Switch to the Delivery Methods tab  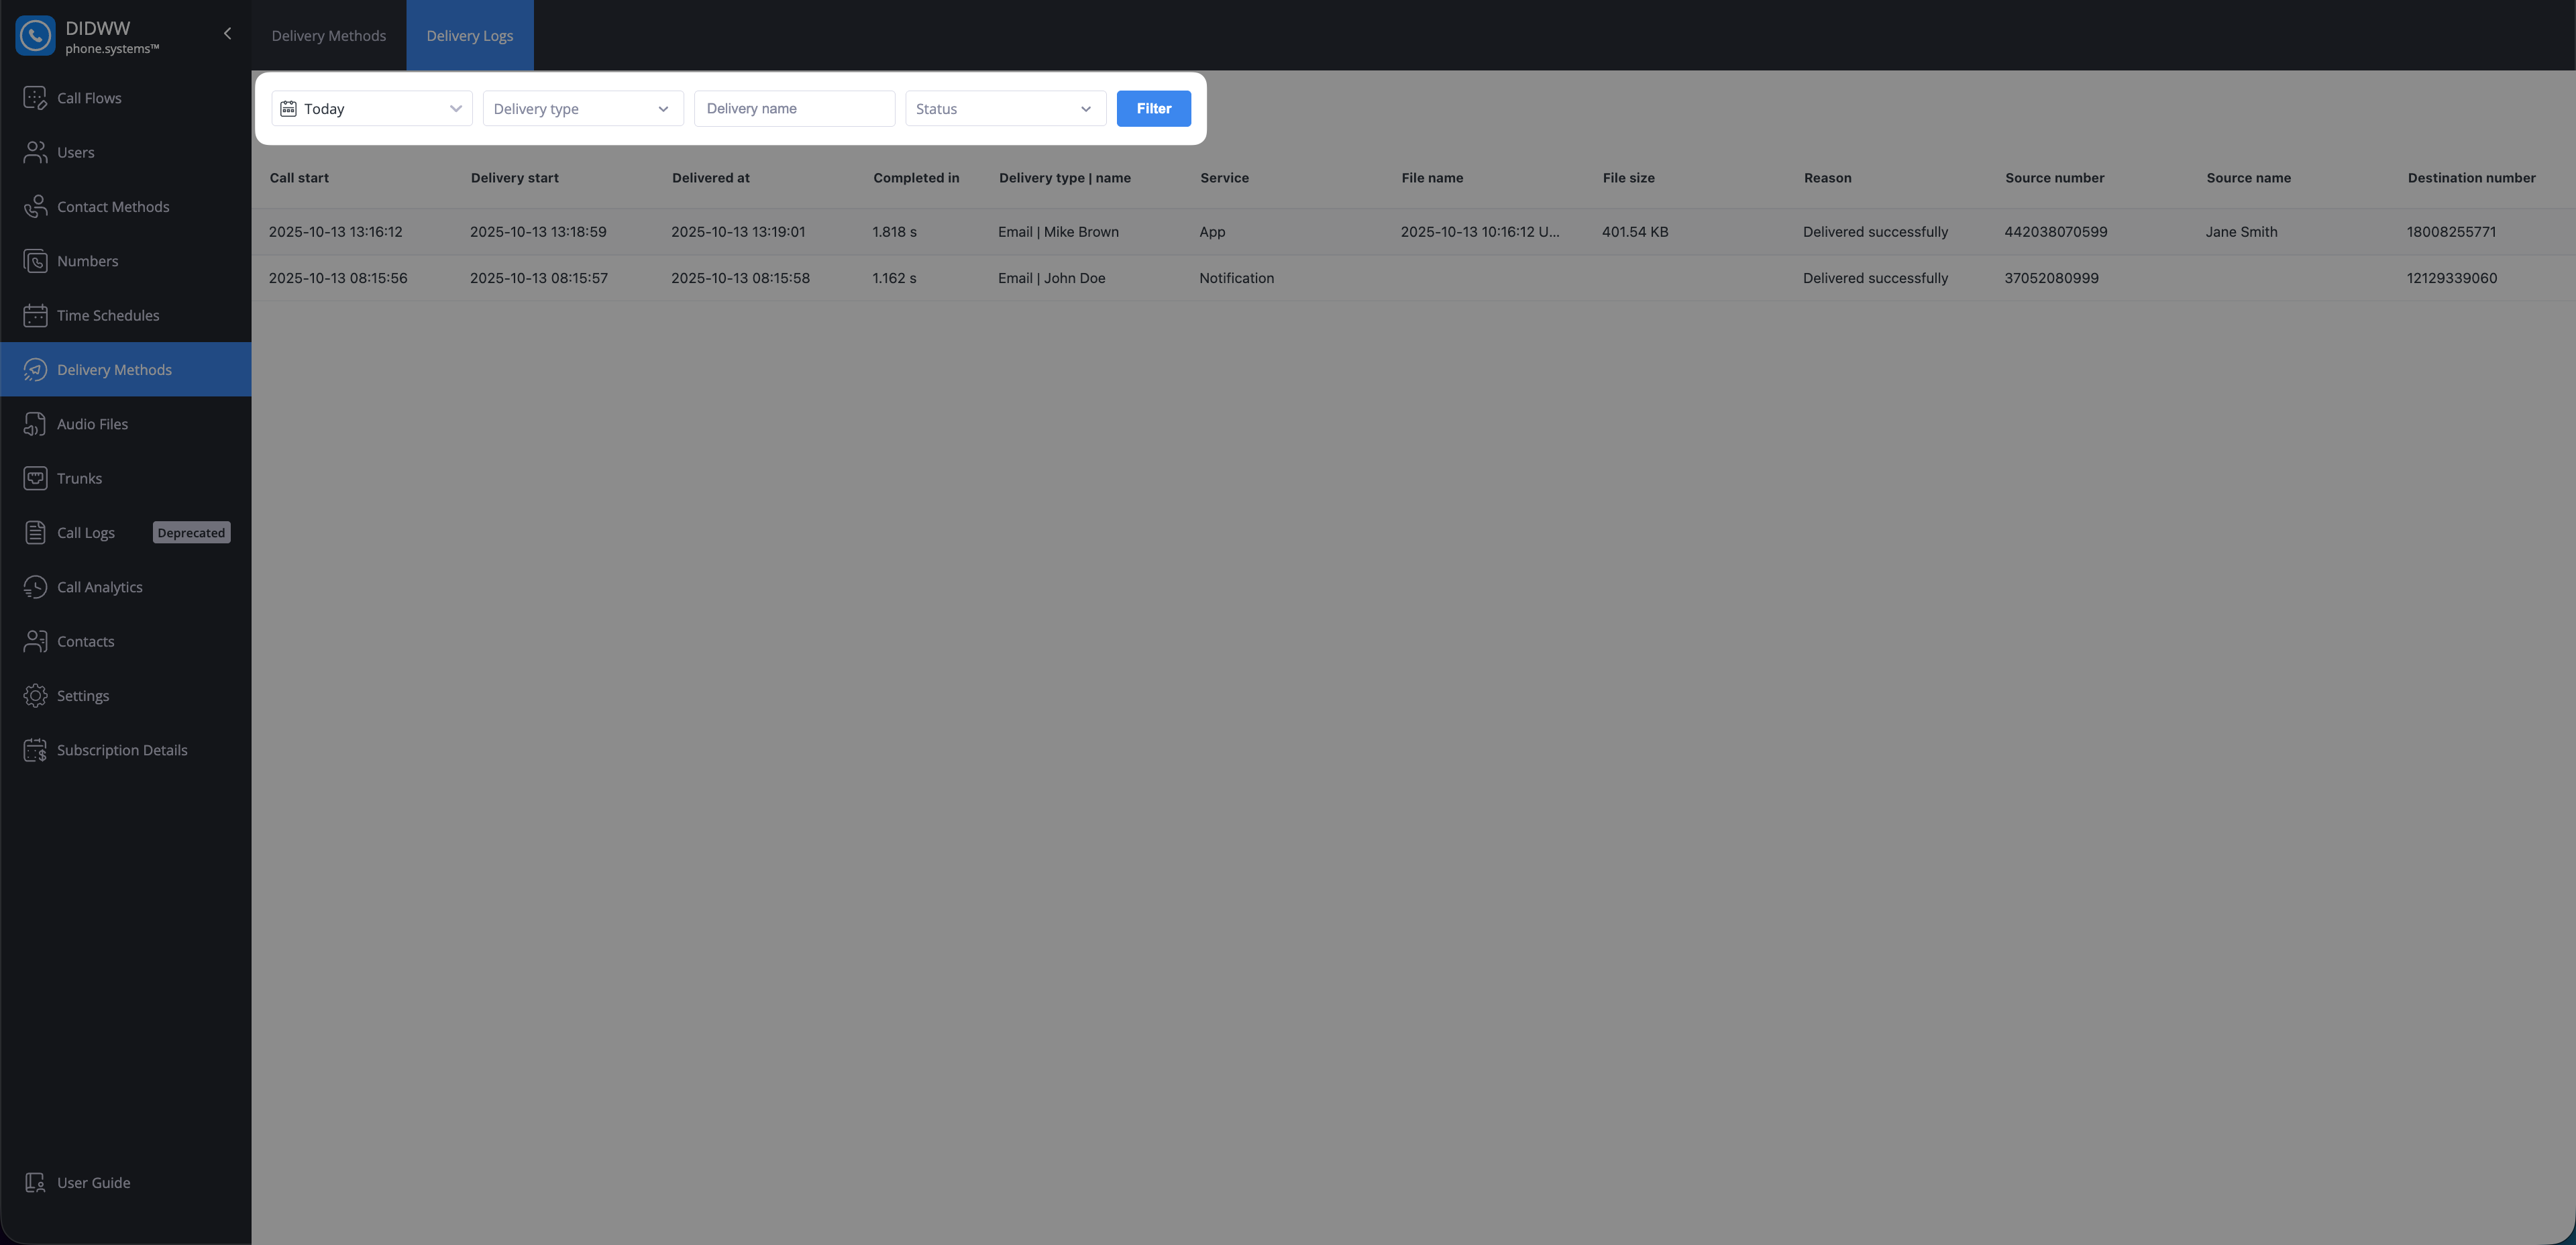click(x=328, y=36)
